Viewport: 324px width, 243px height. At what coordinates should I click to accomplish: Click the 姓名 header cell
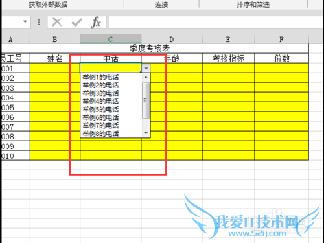coord(55,58)
